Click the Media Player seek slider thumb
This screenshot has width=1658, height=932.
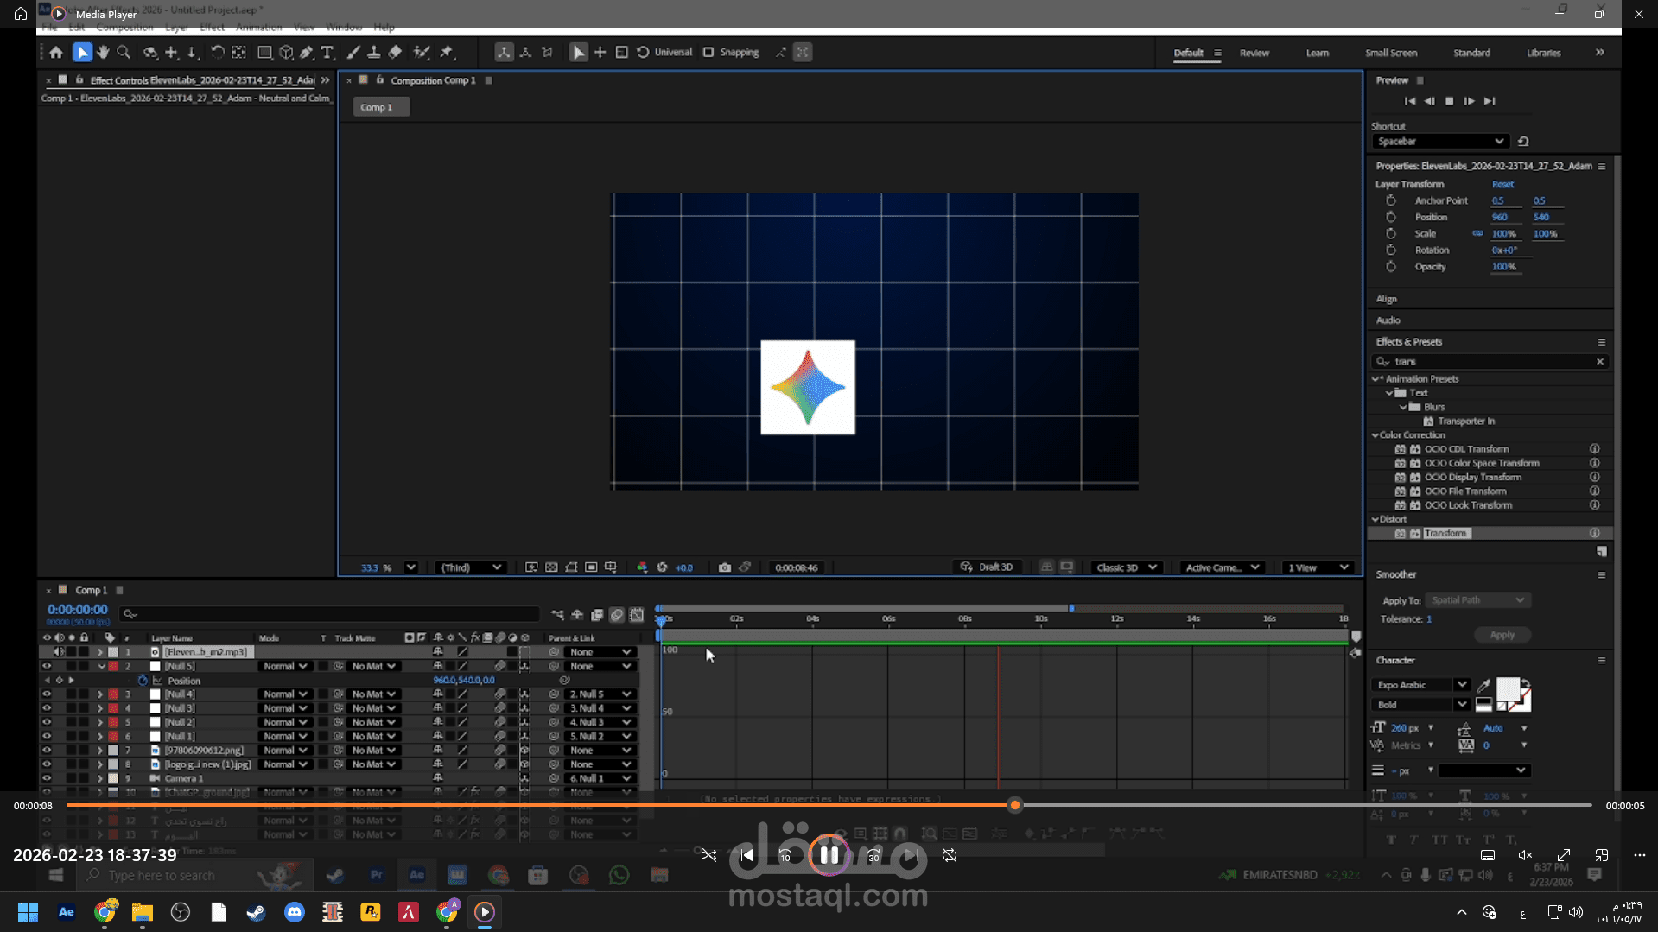point(1015,806)
